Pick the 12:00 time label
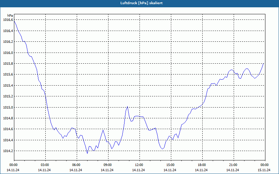Image resolution: width=279 pixels, height=174 pixels. click(x=139, y=165)
